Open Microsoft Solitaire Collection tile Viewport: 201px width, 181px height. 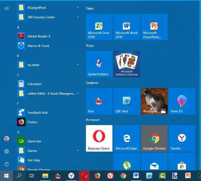click(127, 64)
